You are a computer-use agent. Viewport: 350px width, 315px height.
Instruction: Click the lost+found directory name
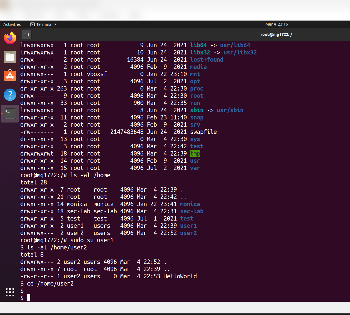coord(207,59)
